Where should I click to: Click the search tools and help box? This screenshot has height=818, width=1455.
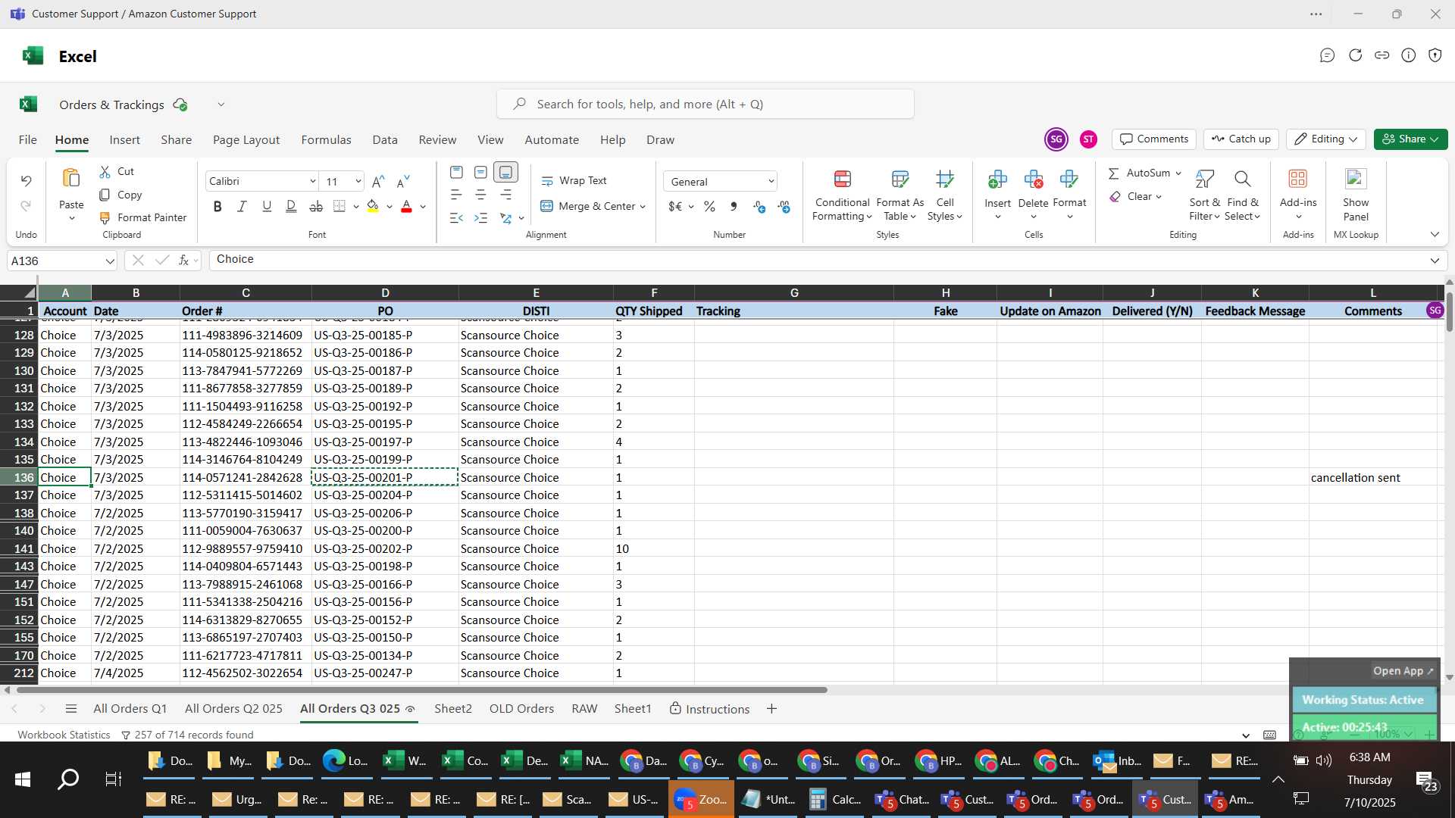pyautogui.click(x=705, y=105)
